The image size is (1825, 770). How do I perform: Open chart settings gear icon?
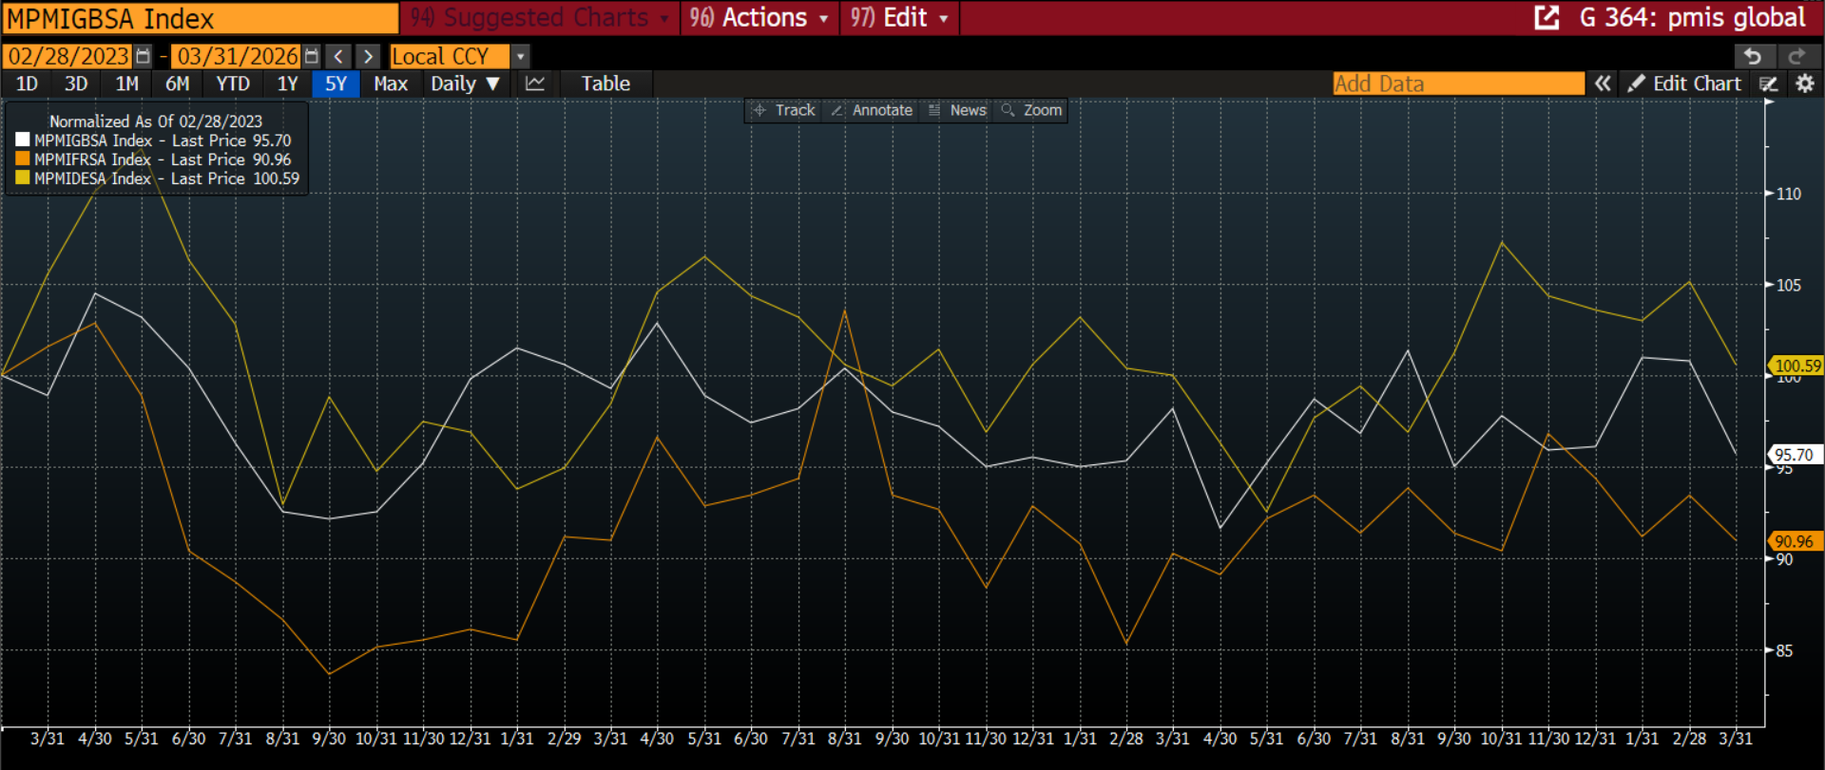click(1805, 84)
